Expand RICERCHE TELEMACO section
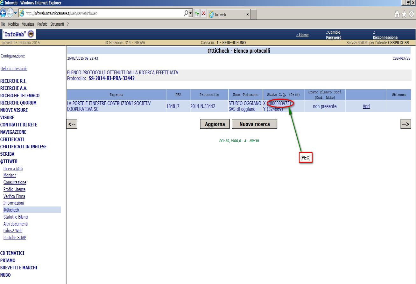This screenshot has height=284, width=416. (20, 96)
